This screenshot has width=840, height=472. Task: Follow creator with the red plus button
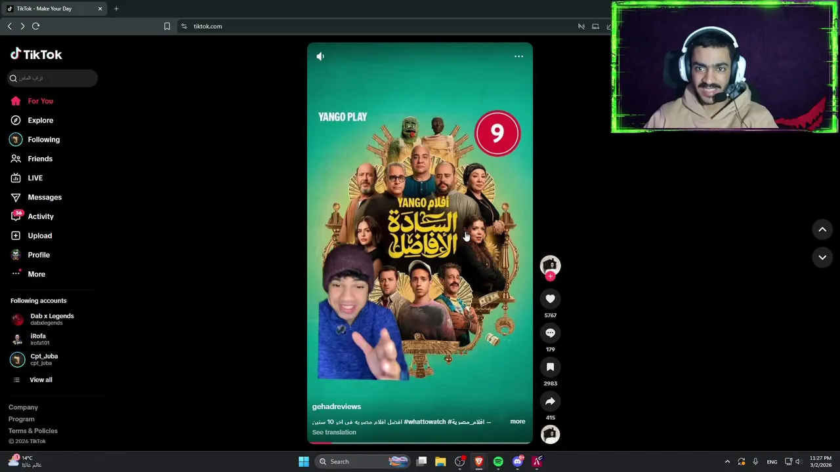pos(550,276)
